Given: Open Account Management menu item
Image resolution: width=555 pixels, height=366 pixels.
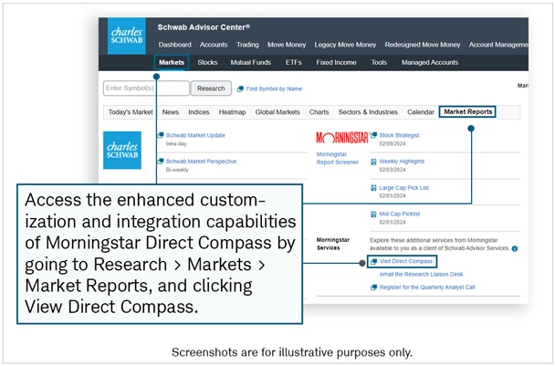Looking at the screenshot, I should pos(498,45).
